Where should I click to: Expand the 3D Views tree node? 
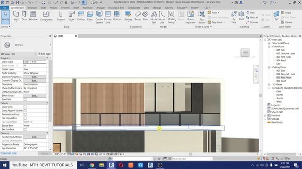point(269,84)
